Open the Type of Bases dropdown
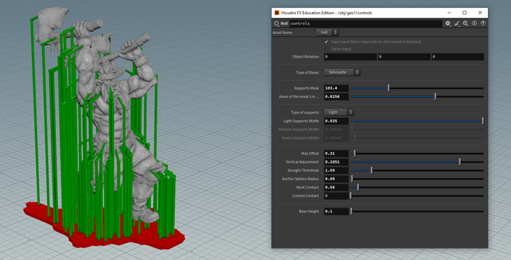This screenshot has width=511, height=260. [x=342, y=72]
